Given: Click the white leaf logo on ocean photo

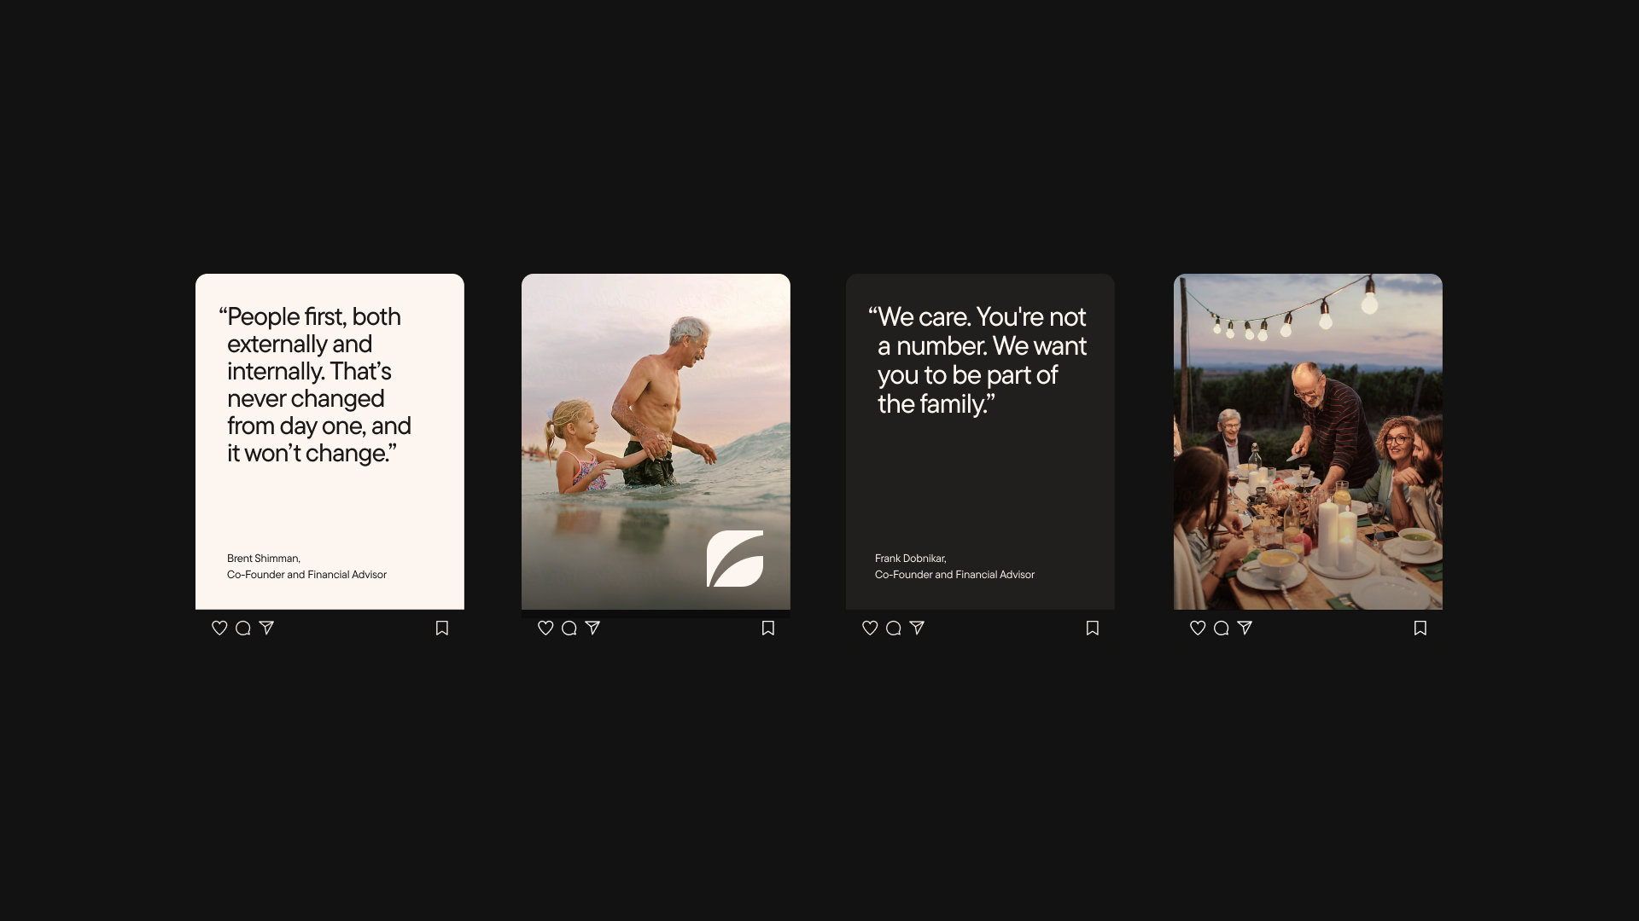Looking at the screenshot, I should point(735,559).
